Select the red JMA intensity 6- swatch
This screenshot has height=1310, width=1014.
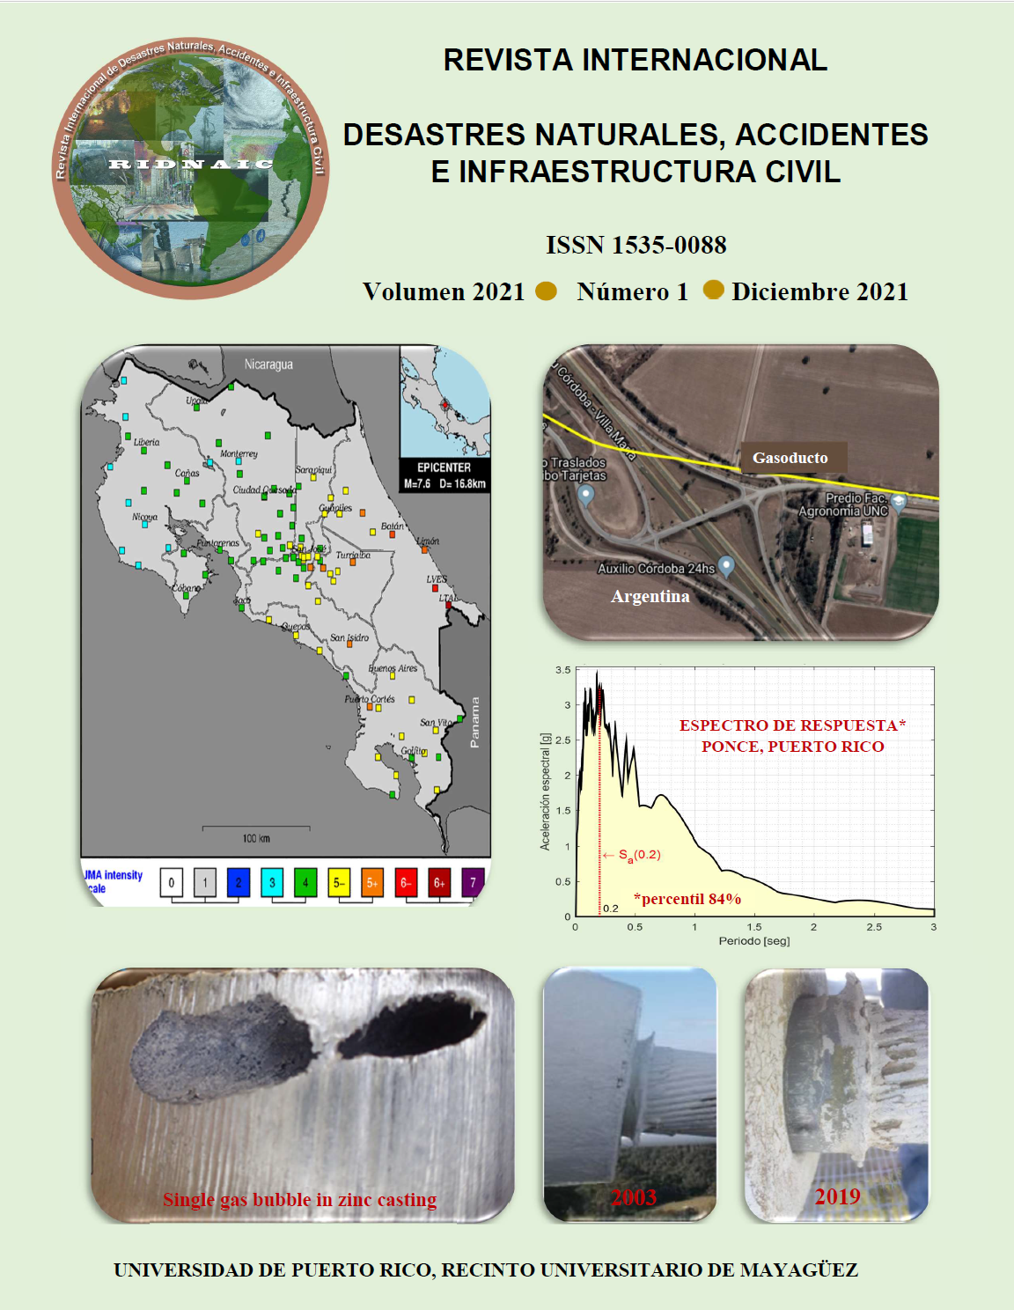click(x=406, y=882)
